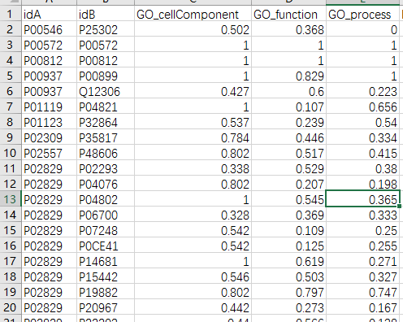Select the row 13 header
Screen dimensions: 403x322
pos(11,199)
